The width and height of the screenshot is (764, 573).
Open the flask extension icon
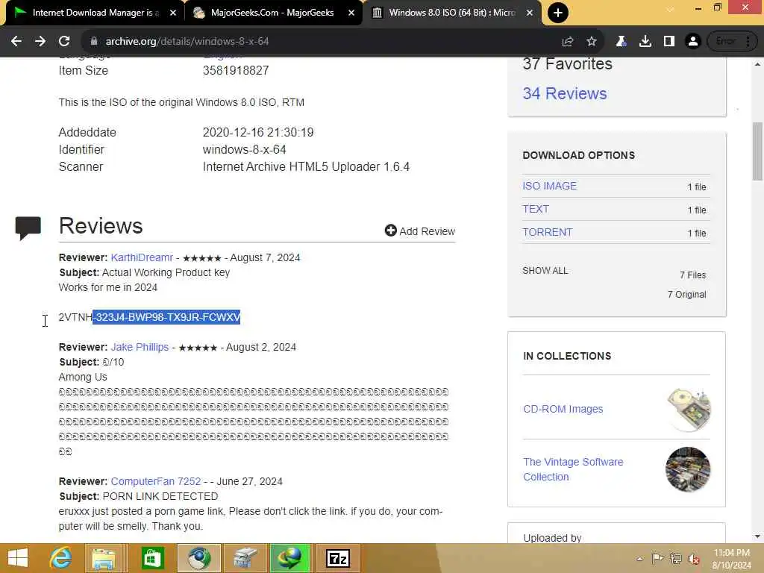621,42
